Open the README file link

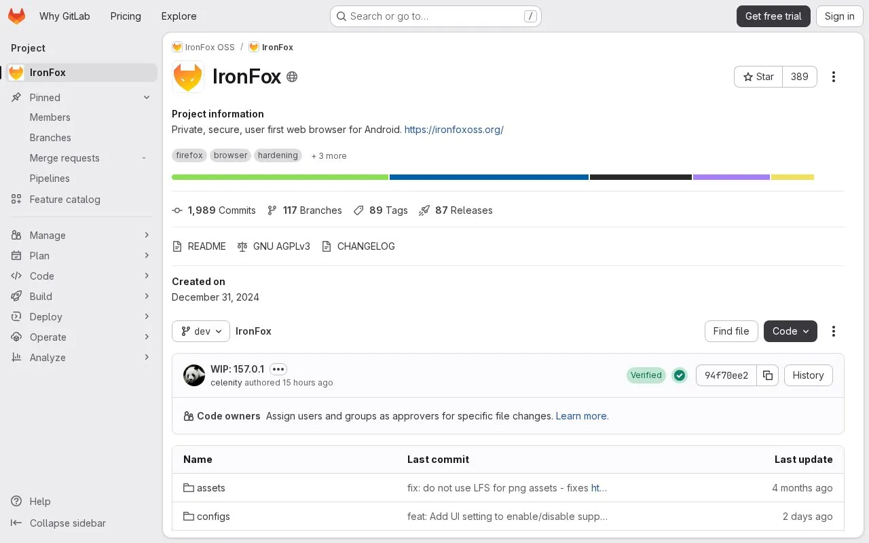[x=199, y=246]
